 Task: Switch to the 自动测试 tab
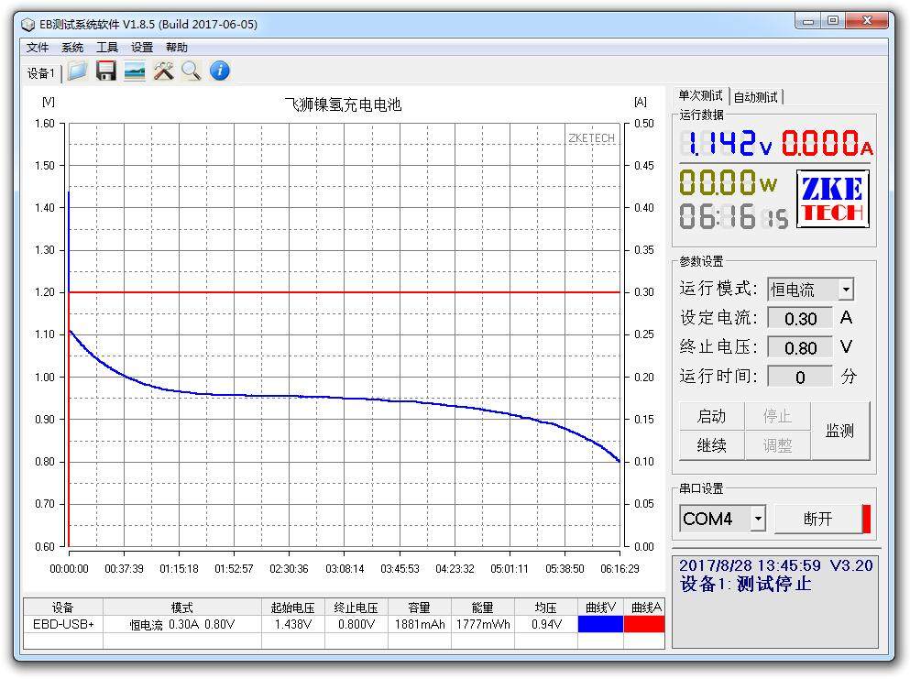point(756,97)
